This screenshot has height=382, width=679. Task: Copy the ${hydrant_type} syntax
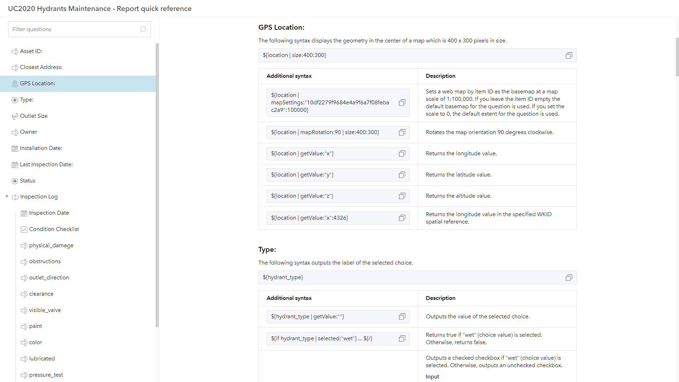pos(569,278)
